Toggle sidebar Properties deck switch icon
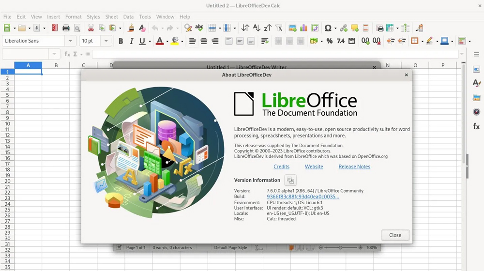This screenshot has height=271, width=484. (x=476, y=69)
